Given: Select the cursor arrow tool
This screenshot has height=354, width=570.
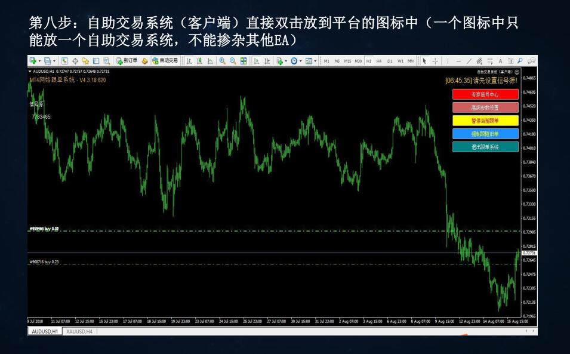Looking at the screenshot, I should tap(424, 60).
